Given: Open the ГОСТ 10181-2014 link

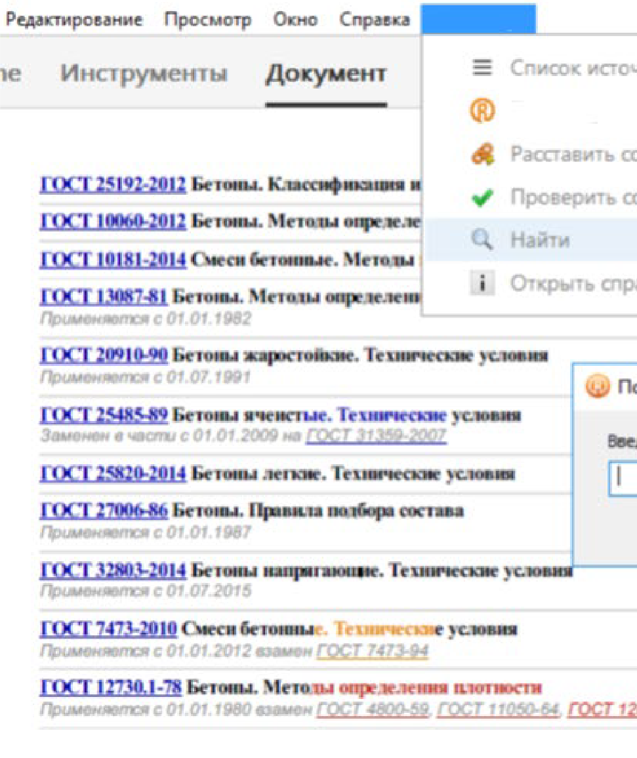Looking at the screenshot, I should pos(113,260).
